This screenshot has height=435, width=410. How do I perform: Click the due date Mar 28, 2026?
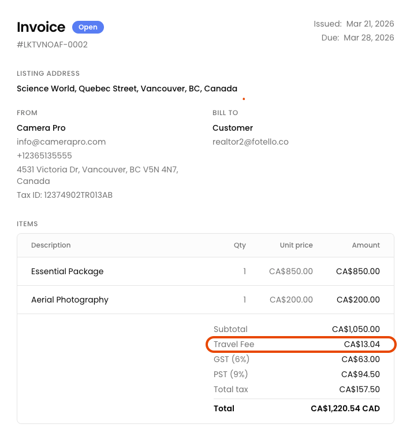(x=370, y=38)
